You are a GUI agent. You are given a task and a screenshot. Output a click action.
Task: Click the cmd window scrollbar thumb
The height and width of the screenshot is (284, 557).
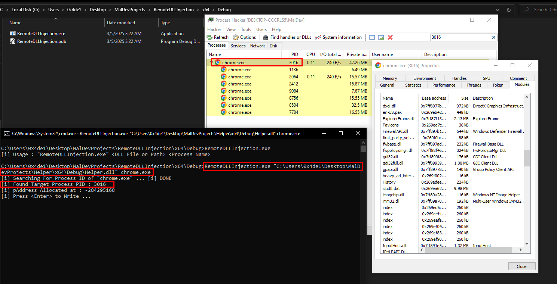(x=363, y=149)
